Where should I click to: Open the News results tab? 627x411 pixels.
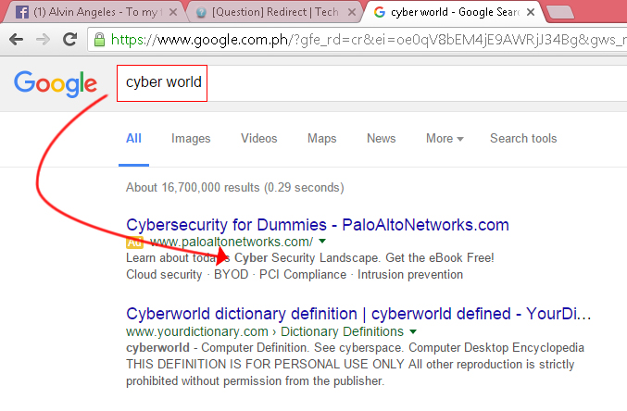tap(381, 138)
